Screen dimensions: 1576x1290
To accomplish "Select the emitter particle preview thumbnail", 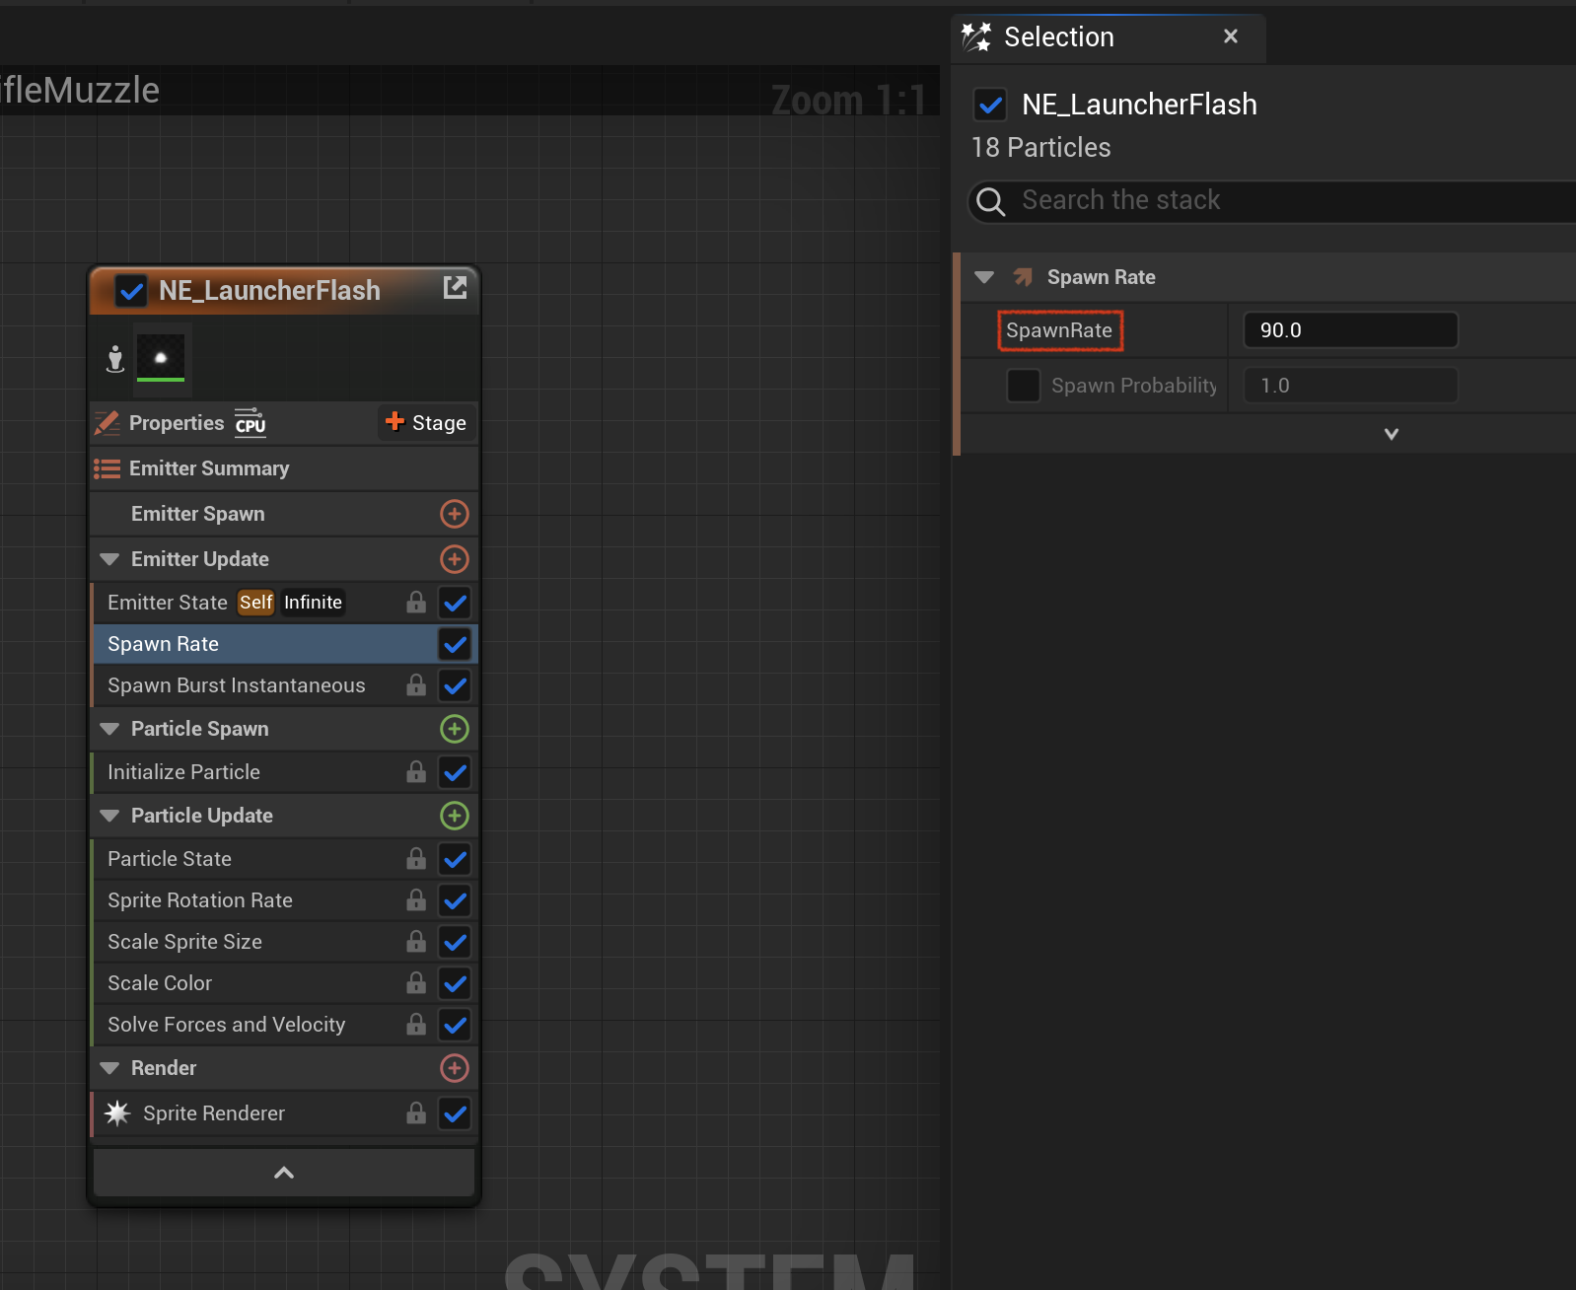I will tap(161, 357).
